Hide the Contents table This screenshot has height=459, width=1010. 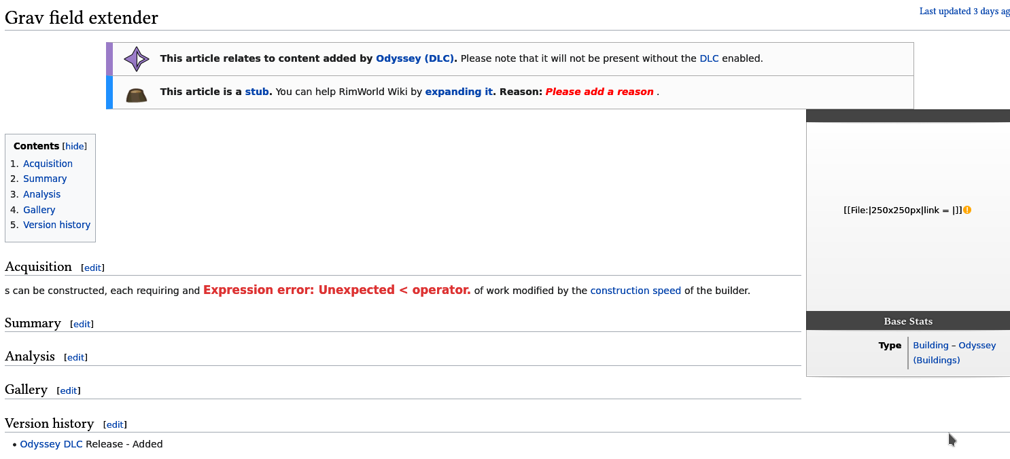[75, 146]
